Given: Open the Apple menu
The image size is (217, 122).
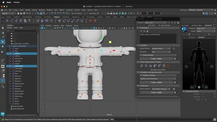Looking at the screenshot, I should pyautogui.click(x=3, y=2).
